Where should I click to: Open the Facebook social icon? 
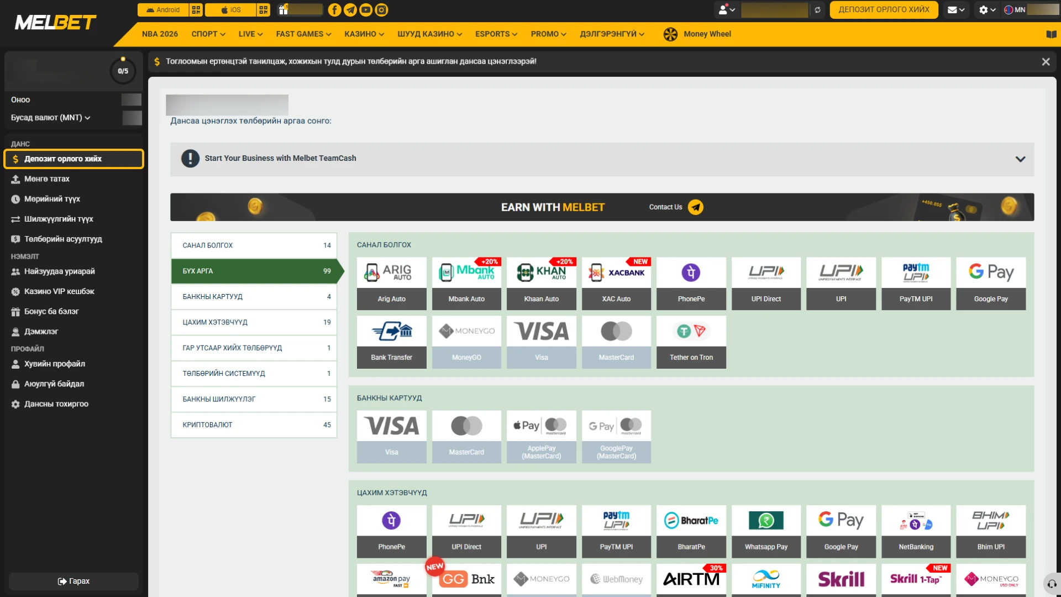point(334,10)
